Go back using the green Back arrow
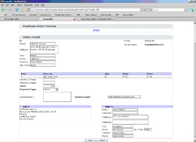The width and height of the screenshot is (196, 142). 3,10
